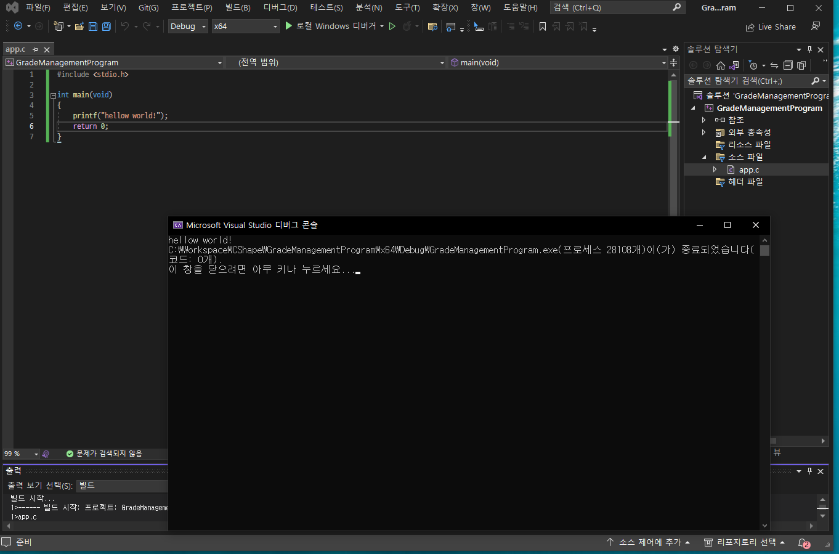This screenshot has height=554, width=839.
Task: Click 리포지토리 선택 in the status bar
Action: coord(744,542)
